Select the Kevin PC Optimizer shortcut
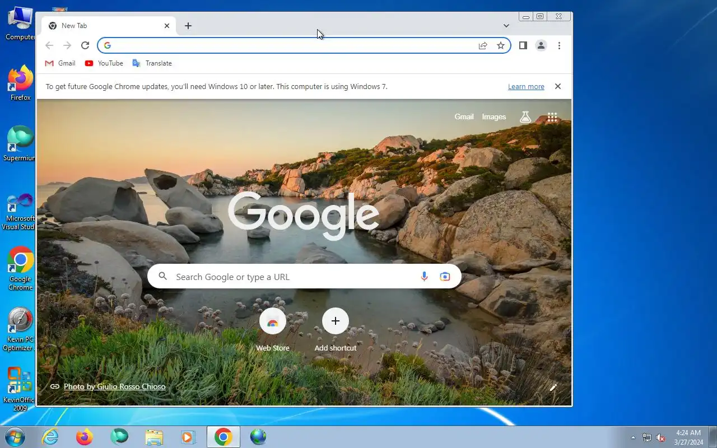This screenshot has height=448, width=717. tap(20, 329)
